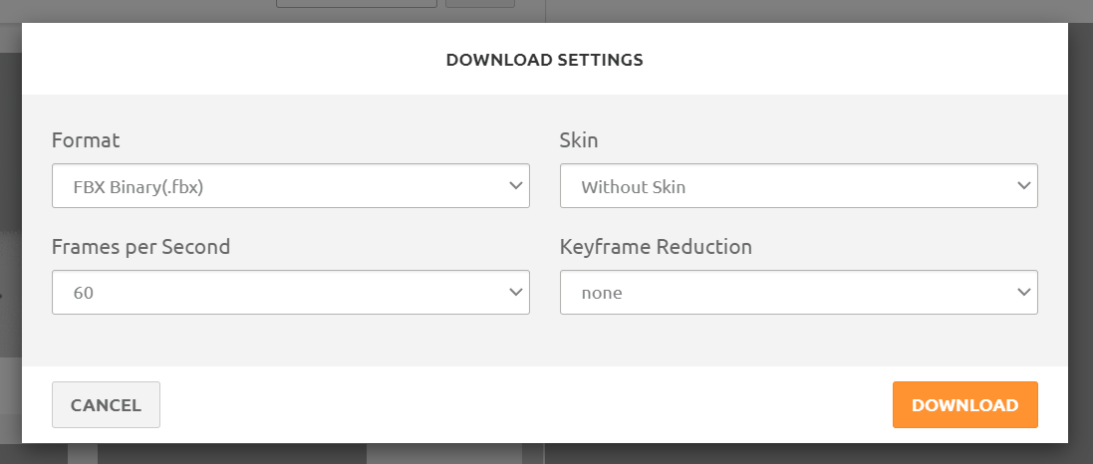Click the "FBX Binary(.fbx)" selected value
1093x464 pixels.
[138, 187]
